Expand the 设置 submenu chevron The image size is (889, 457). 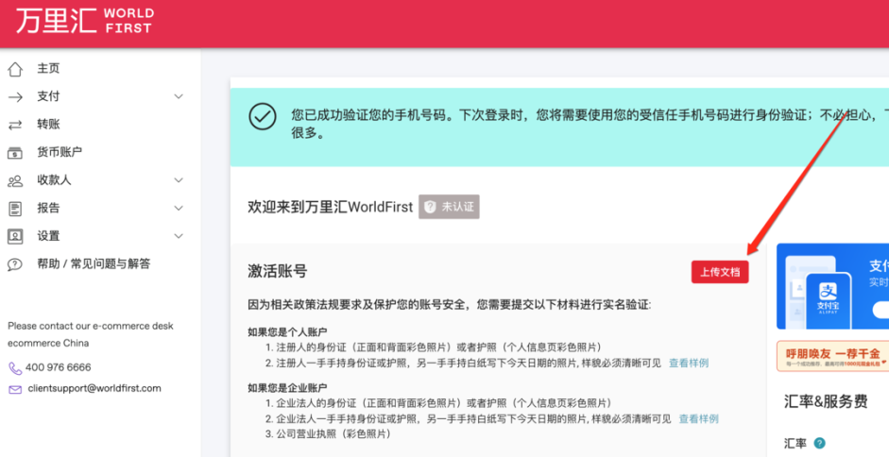coord(180,236)
